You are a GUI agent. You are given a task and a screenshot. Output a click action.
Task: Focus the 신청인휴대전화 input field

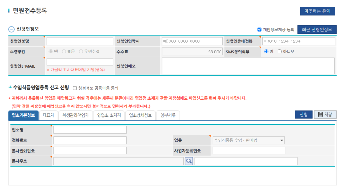[x=299, y=41]
